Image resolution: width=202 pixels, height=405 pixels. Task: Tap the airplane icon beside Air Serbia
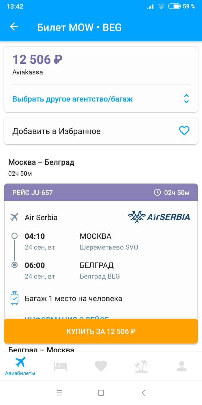[x=14, y=217]
